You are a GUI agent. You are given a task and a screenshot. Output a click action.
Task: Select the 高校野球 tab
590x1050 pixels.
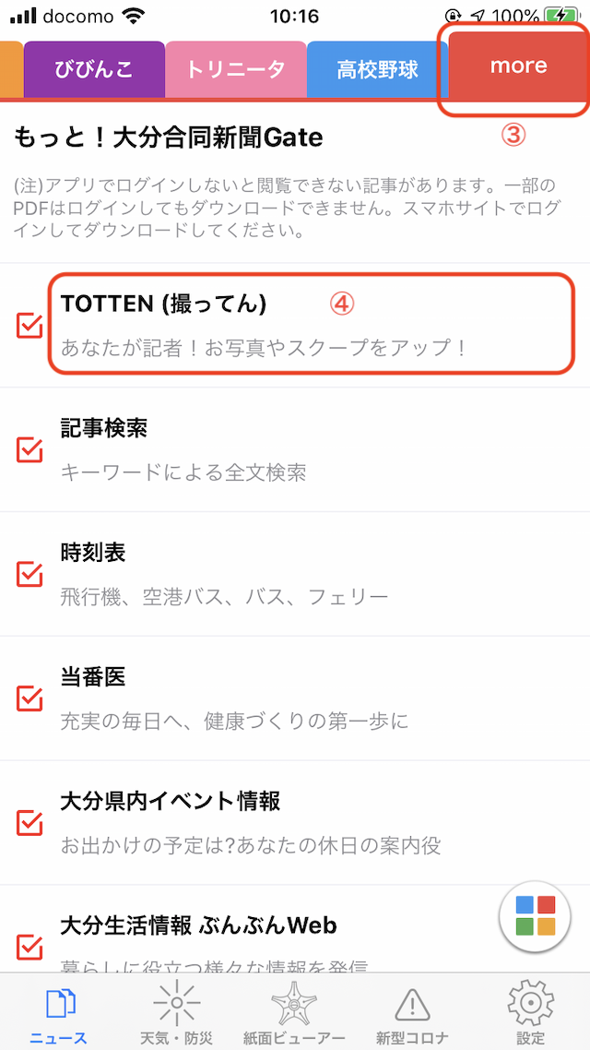coord(377,69)
